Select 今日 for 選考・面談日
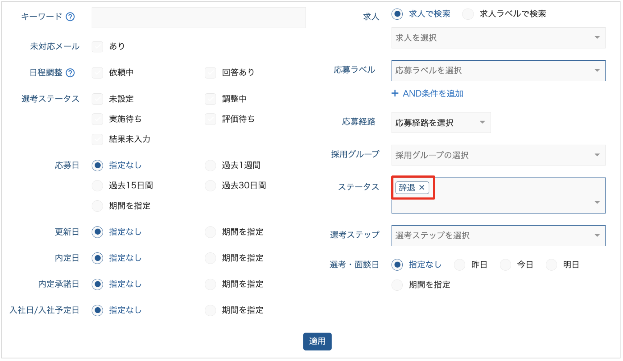Screen dimensions: 623x361 (x=506, y=265)
